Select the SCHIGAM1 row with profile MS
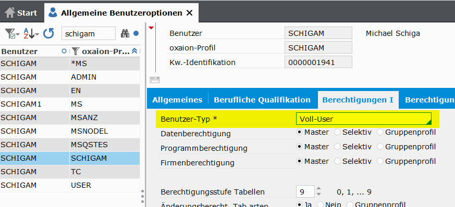Image resolution: width=455 pixels, height=207 pixels. (x=70, y=104)
